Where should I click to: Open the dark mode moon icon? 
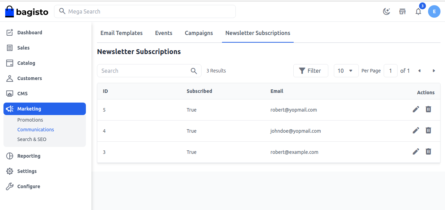[x=386, y=11]
